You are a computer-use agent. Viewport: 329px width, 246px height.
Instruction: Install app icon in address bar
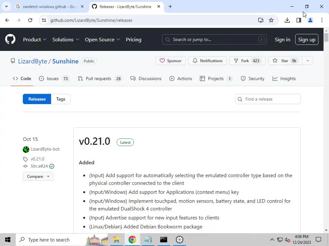click(261, 20)
